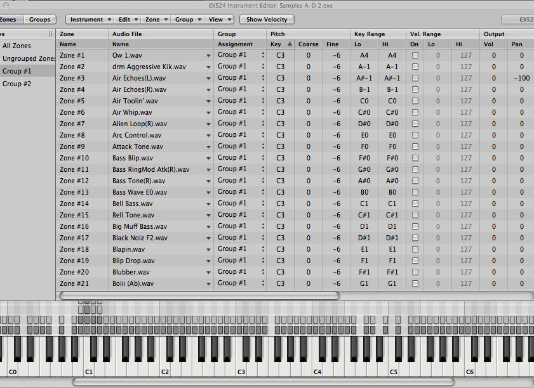Screen dimensions: 534x388
Task: Open audio file dropdown for Bell Tone.wav
Action: click(208, 216)
